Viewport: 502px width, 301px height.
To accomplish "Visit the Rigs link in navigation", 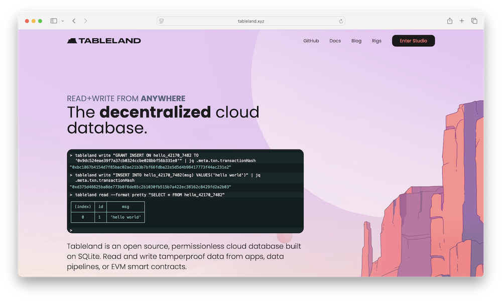I will click(376, 41).
